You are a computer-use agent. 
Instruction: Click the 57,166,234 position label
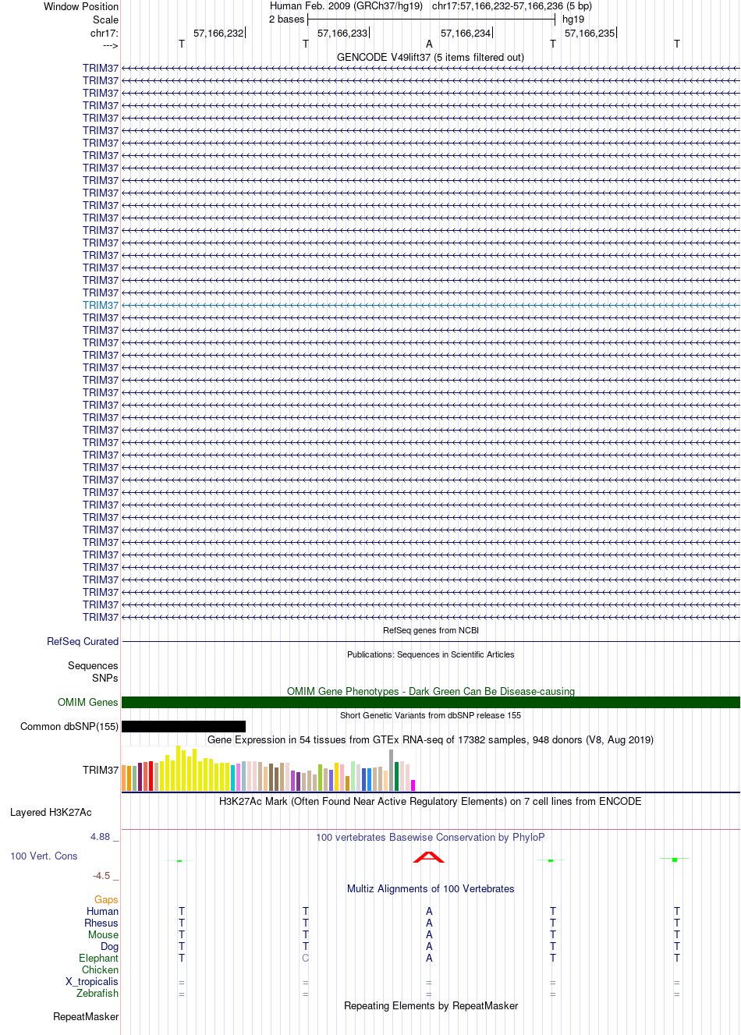coord(466,33)
